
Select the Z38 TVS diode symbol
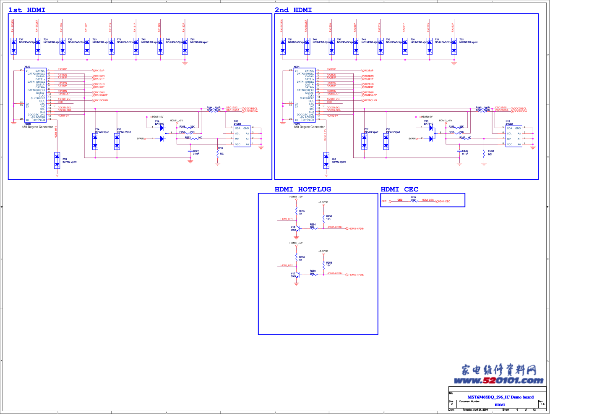pos(38,46)
